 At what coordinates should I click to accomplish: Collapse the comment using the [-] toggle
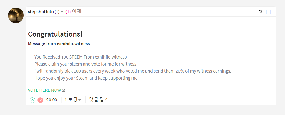coord(268,12)
